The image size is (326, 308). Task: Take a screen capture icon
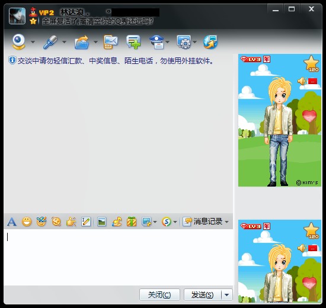[146, 222]
